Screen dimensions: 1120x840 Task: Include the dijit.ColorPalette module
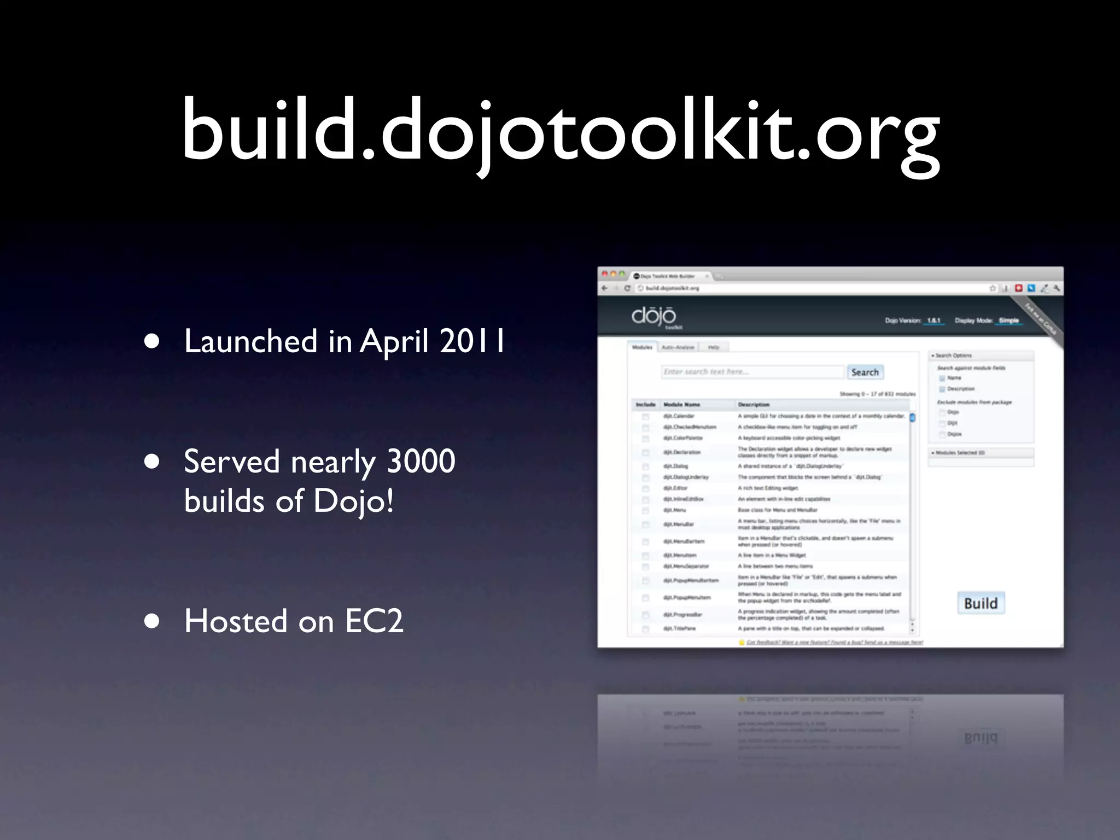pos(645,438)
